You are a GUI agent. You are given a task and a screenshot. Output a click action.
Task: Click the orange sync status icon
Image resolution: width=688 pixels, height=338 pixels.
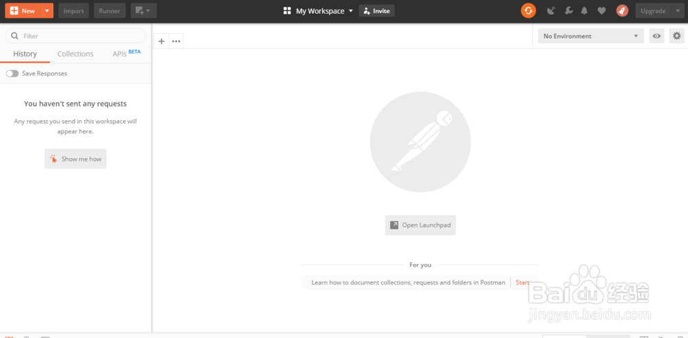tap(528, 11)
